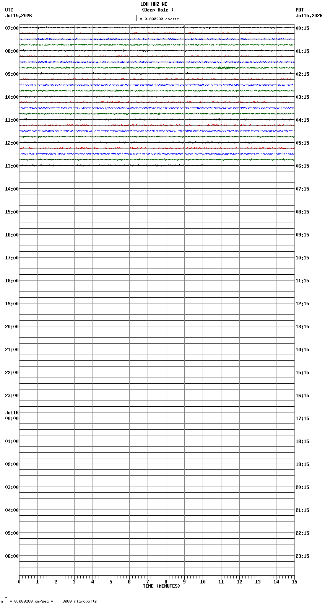Click the PDT time label '03:15'
The image size is (325, 606).
[302, 97]
